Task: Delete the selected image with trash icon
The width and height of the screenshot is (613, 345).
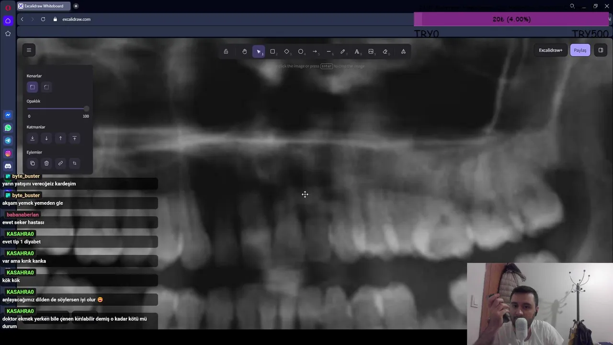Action: pos(46,163)
